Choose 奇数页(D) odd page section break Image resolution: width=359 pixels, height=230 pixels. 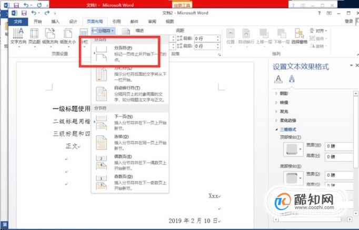coord(130,183)
